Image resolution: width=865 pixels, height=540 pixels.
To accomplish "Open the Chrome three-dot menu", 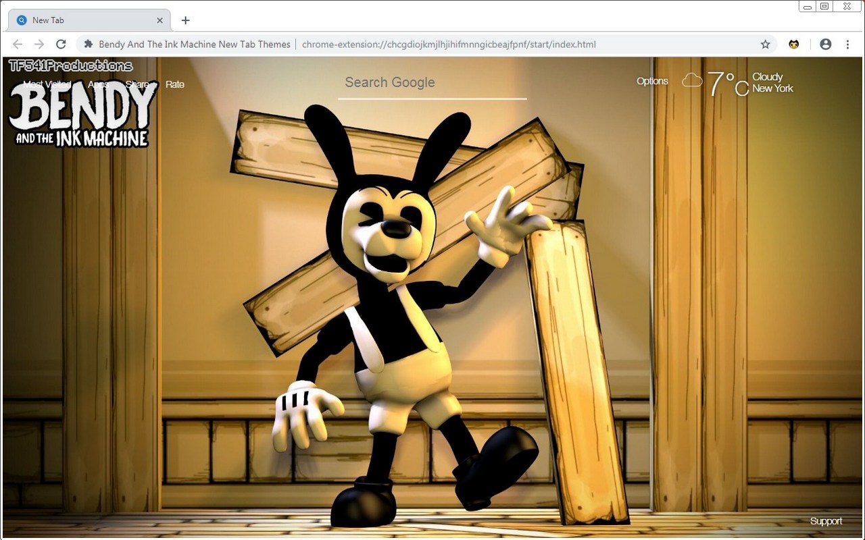I will [x=847, y=44].
